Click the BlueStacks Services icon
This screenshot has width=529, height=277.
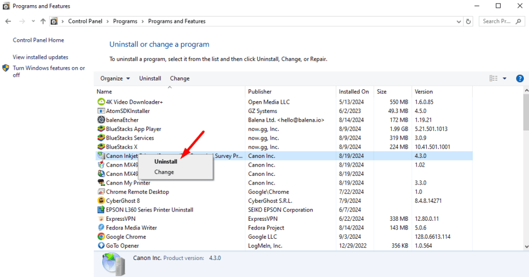[x=101, y=138]
